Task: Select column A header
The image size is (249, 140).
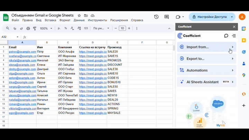Action: click(x=22, y=43)
